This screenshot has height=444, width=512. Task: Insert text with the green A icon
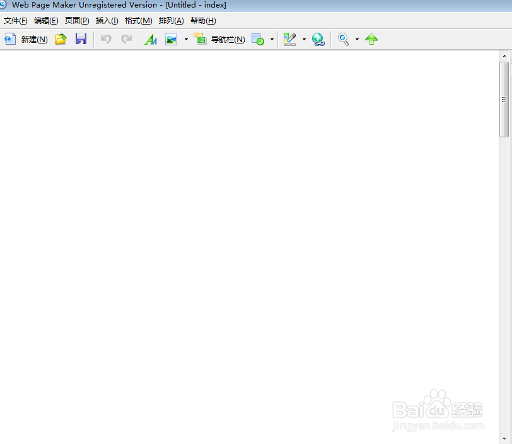tap(151, 40)
